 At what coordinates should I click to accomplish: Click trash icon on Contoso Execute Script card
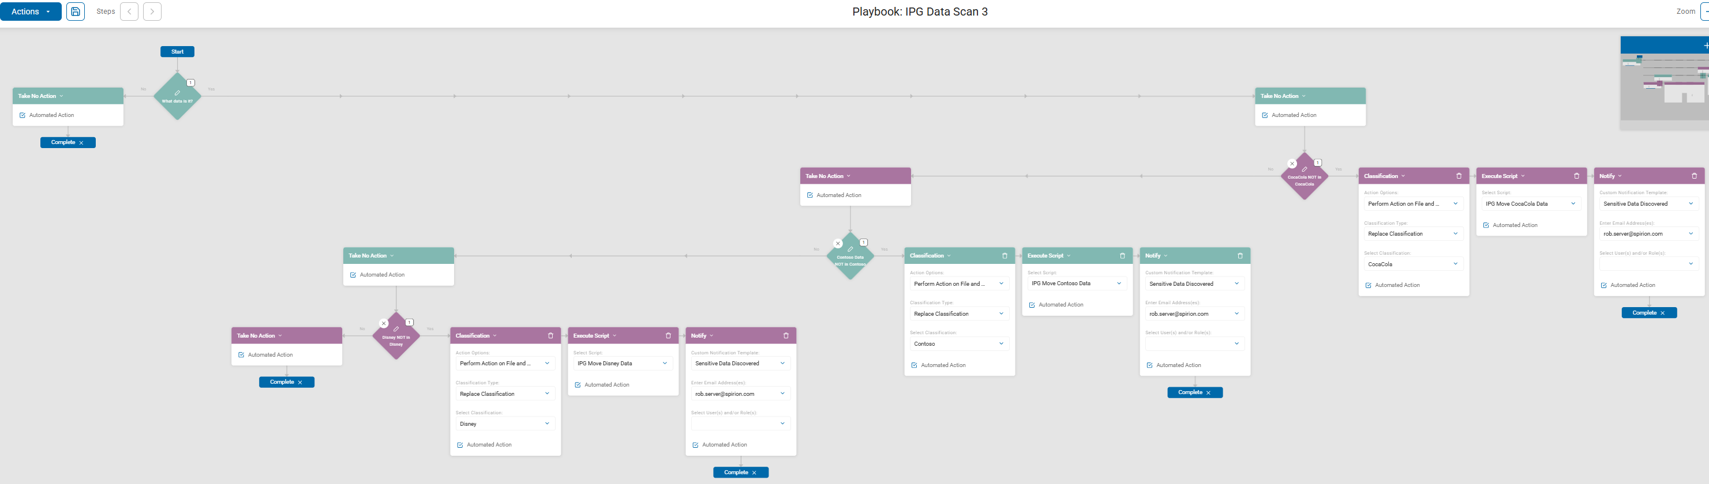[x=1123, y=256]
